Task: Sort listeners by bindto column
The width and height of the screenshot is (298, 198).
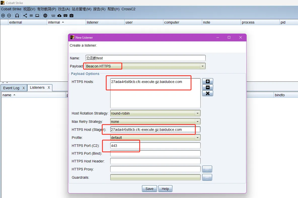Action: coord(286,95)
